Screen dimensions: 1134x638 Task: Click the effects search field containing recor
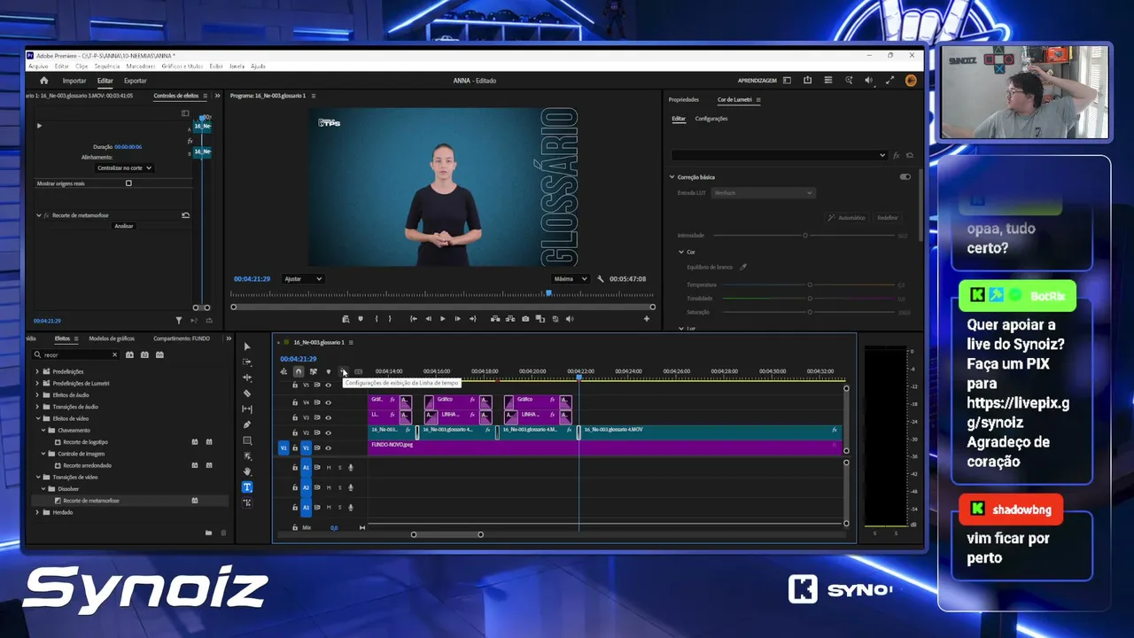75,354
